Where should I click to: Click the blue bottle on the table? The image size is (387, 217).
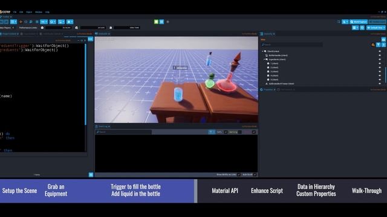coord(178,95)
